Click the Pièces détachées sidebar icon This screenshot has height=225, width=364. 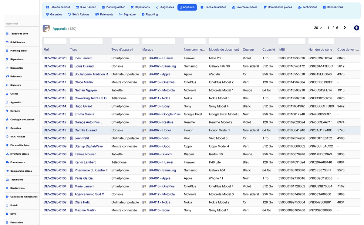7,145
